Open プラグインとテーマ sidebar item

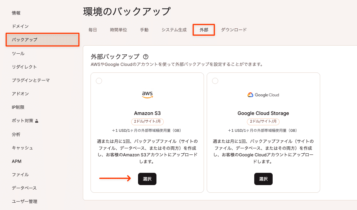click(31, 80)
